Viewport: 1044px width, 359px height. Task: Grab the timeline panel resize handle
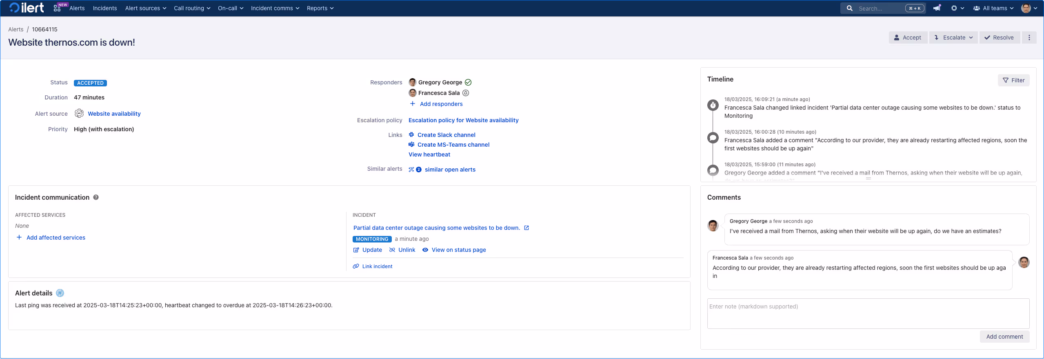point(868,178)
